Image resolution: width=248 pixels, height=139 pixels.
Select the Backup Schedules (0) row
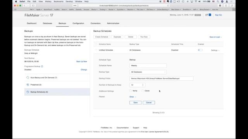[57, 92]
